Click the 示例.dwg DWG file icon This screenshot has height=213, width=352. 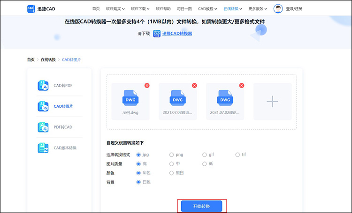[x=130, y=98]
